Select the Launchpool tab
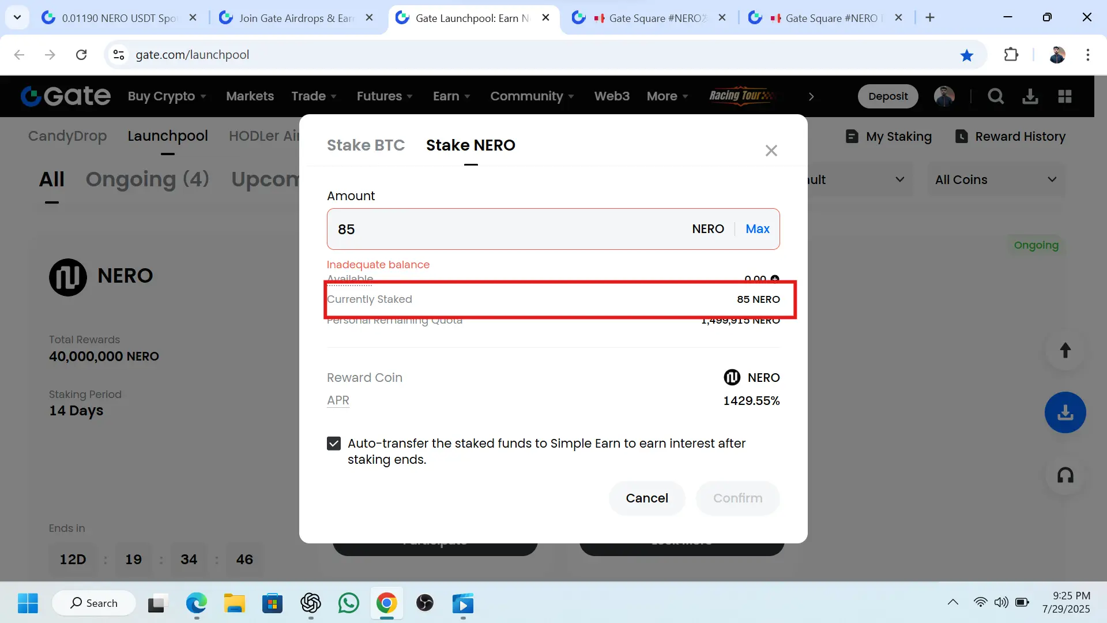Image resolution: width=1107 pixels, height=623 pixels. (x=168, y=136)
